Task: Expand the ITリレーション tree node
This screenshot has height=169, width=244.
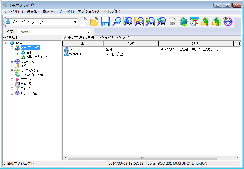Action: tap(12, 93)
